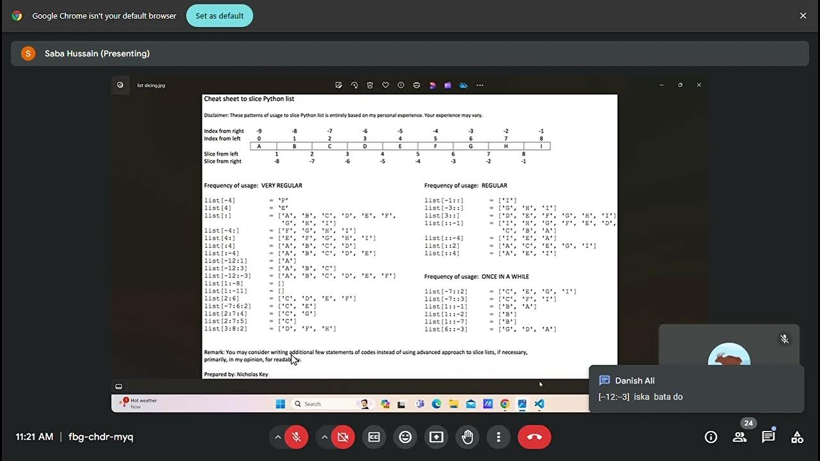Open the Mail app from the shared taskbar
The width and height of the screenshot is (820, 461).
pos(471,403)
